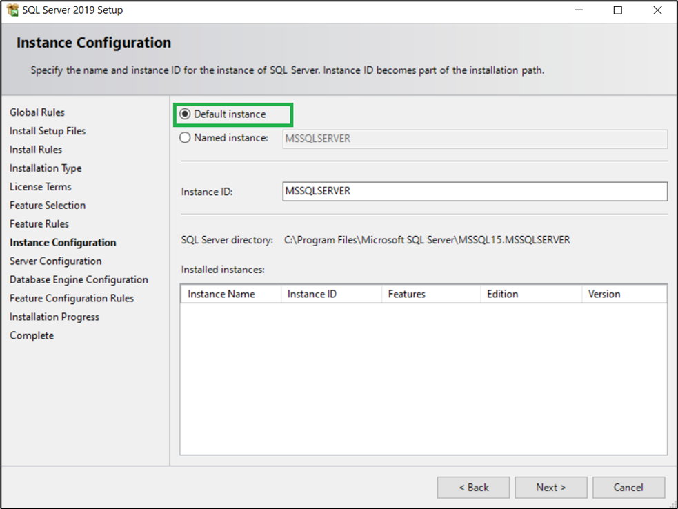Select Feature Rules in the step list

point(39,224)
